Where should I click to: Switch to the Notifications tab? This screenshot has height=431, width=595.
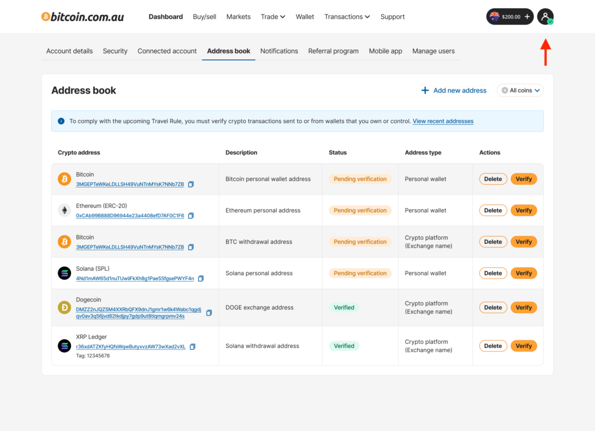279,51
